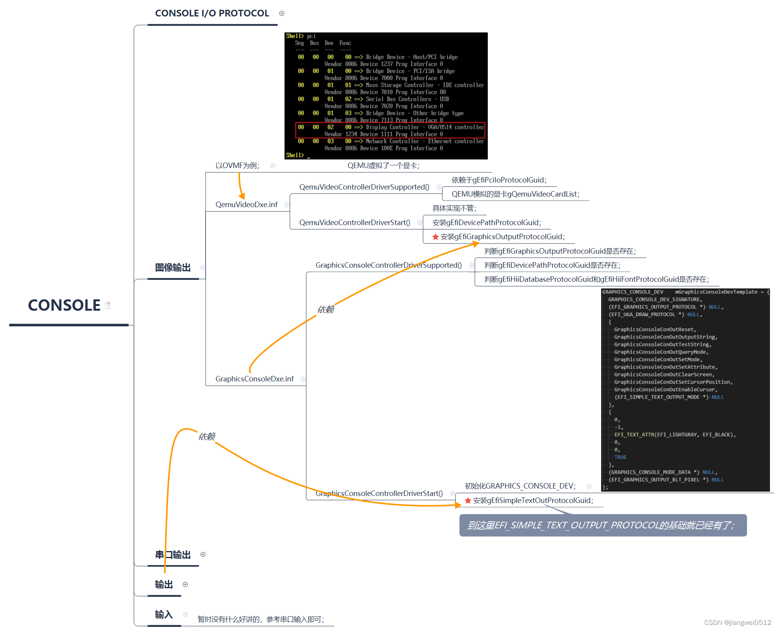Select GraphicsConsoleControllerDriverSupported() topic

tap(388, 265)
